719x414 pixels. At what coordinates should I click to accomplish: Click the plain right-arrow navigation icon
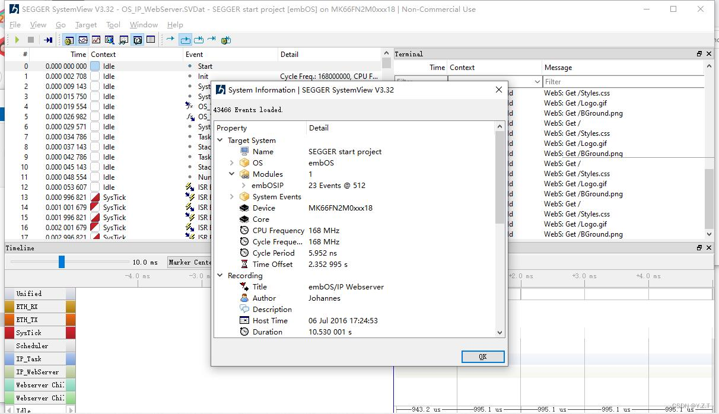click(x=171, y=40)
